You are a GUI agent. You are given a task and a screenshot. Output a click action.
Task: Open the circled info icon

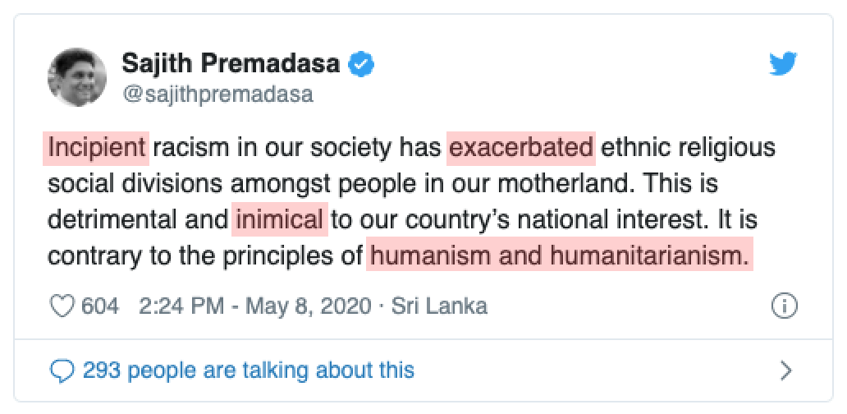[x=784, y=306]
